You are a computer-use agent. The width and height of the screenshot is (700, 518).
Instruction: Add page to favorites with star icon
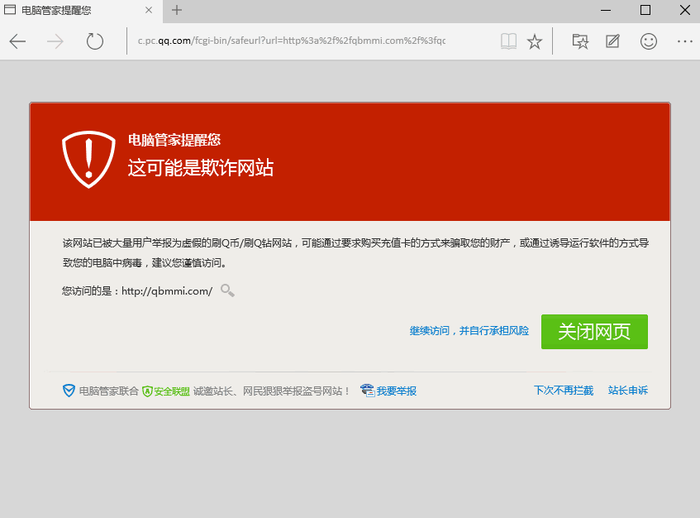pyautogui.click(x=535, y=41)
